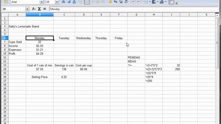Select the Income value $5.50

tap(40, 46)
